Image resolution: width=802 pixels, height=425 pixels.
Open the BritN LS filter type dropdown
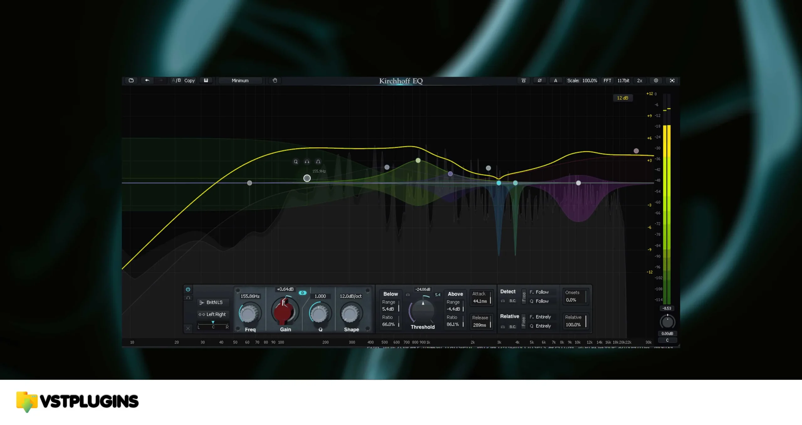(x=213, y=302)
